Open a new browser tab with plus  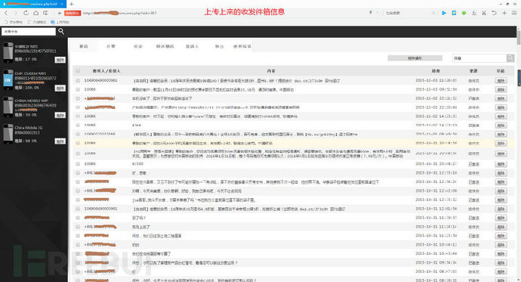coord(72,4)
